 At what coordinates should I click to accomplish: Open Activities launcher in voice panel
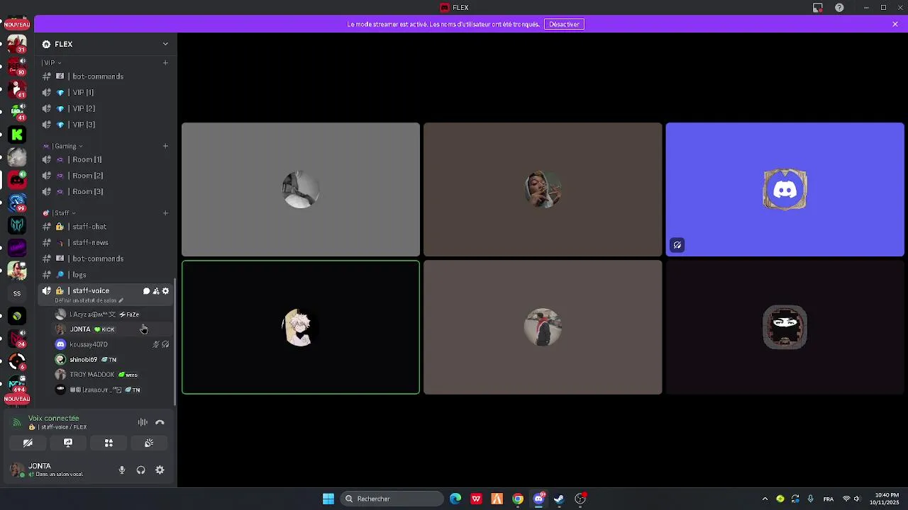point(109,443)
